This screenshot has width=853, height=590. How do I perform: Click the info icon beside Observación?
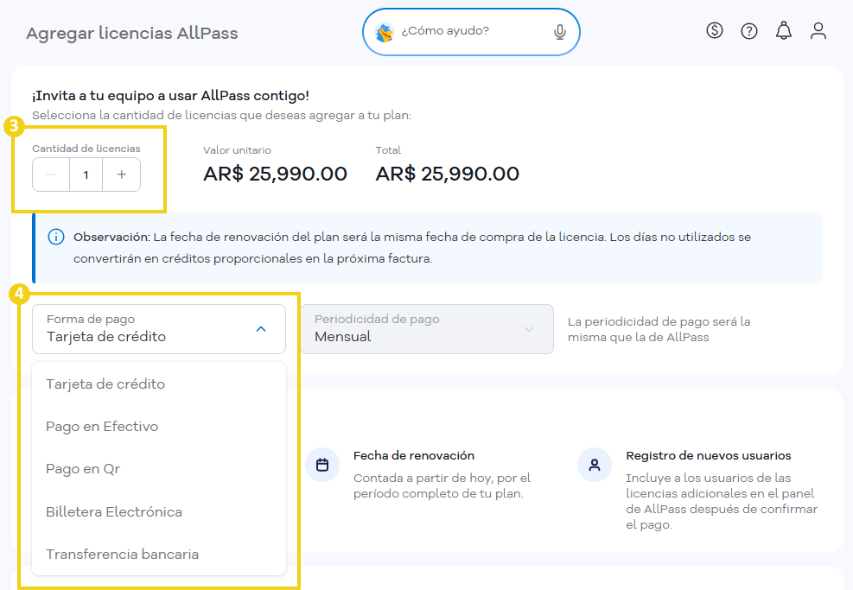(56, 237)
